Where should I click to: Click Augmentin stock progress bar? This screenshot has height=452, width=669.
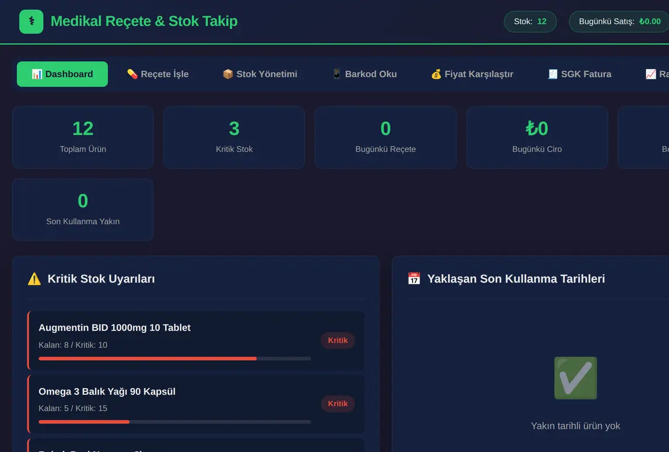click(174, 358)
